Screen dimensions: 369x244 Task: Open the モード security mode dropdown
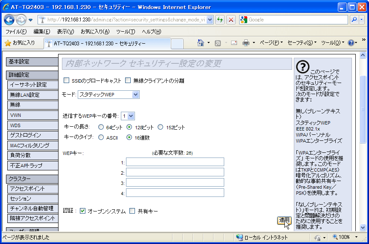108,95
